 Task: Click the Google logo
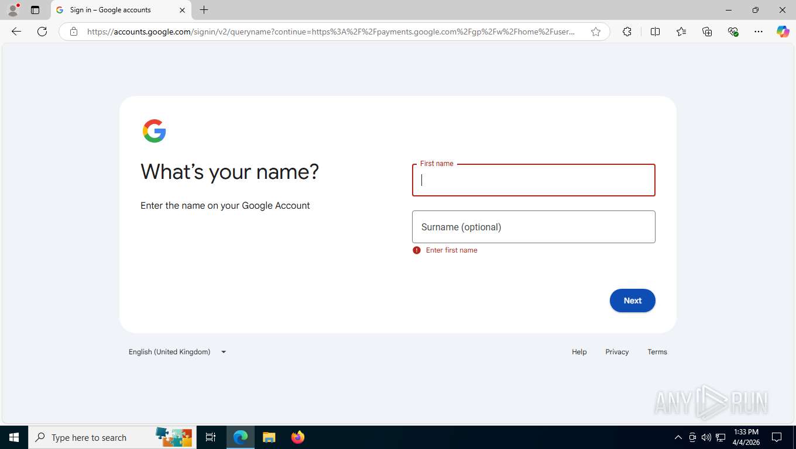click(x=155, y=131)
